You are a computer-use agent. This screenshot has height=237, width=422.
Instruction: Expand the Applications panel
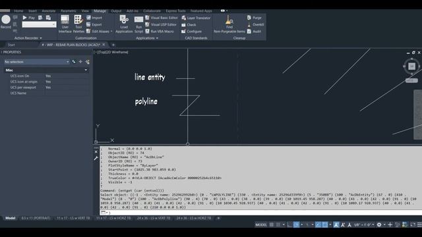(x=147, y=38)
